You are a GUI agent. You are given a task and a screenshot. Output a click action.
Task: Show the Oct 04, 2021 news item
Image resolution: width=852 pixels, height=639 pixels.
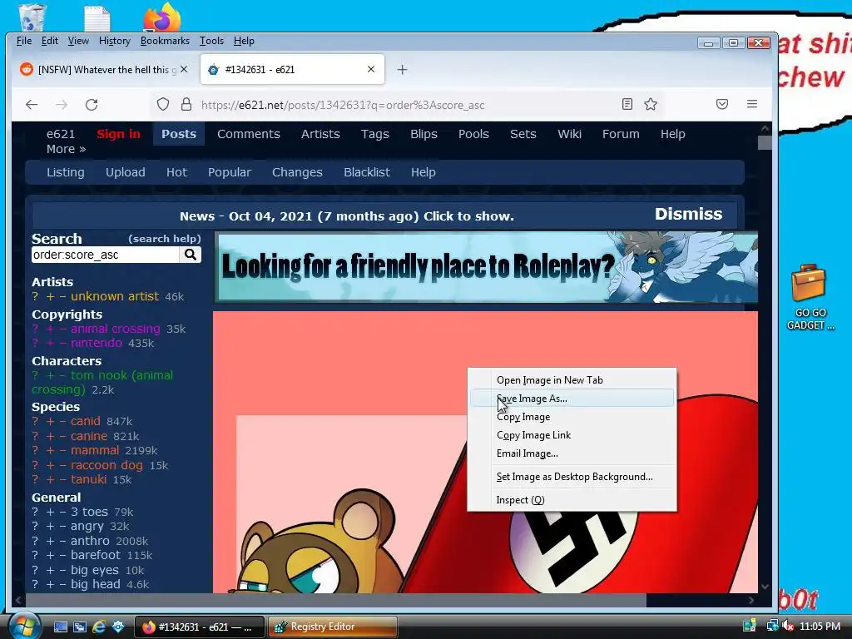click(347, 216)
